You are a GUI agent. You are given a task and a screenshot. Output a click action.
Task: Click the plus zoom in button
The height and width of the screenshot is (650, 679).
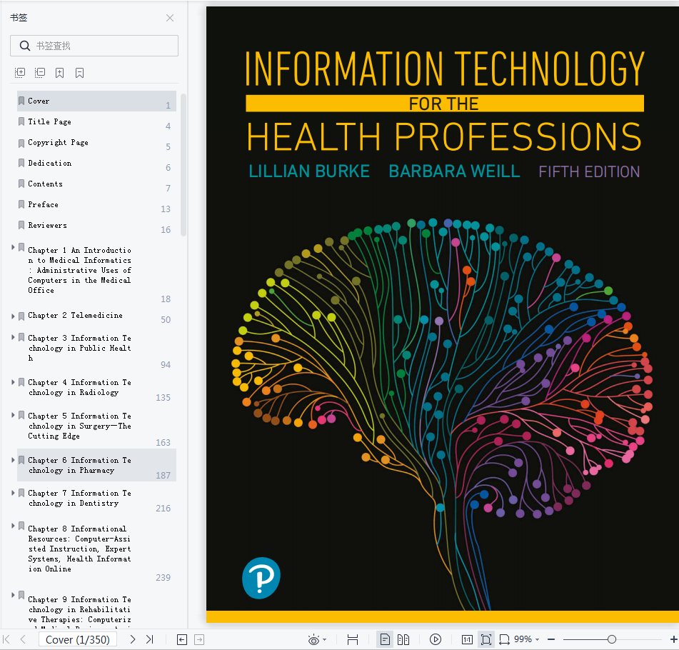point(674,639)
